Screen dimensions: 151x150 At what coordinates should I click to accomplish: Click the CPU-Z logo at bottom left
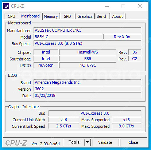pos(16,143)
